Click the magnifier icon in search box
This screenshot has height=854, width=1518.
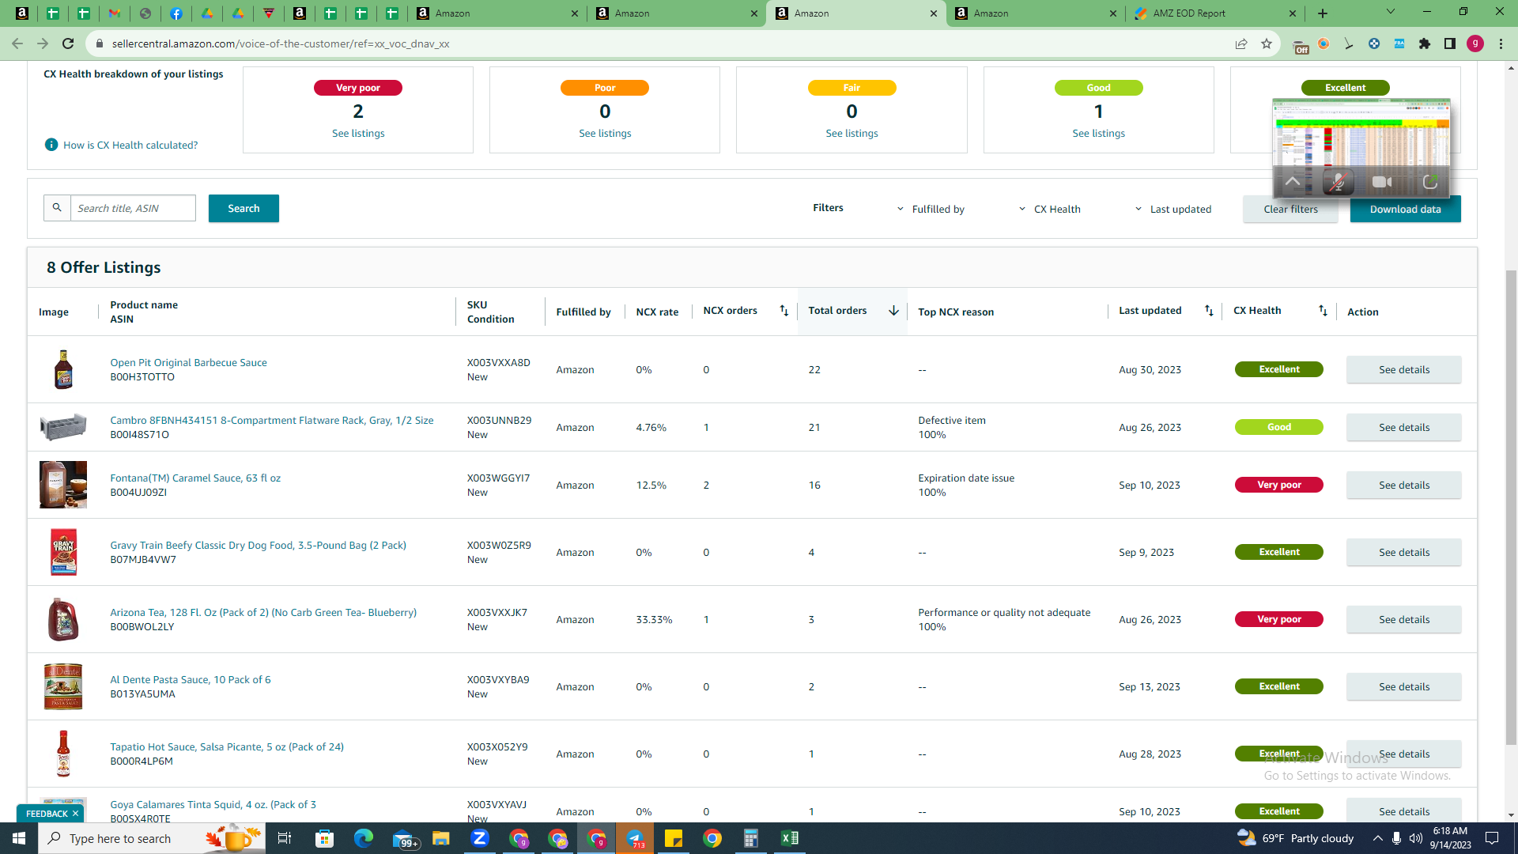tap(57, 208)
